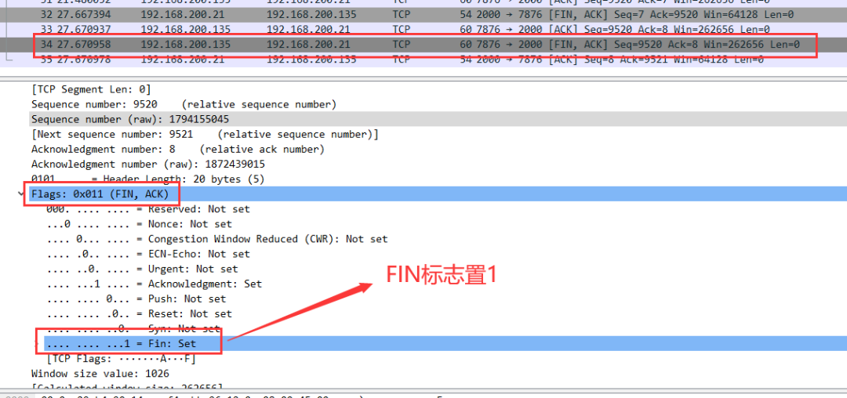Expand the Fin: Set flag item
This screenshot has width=847, height=398.
pos(37,343)
